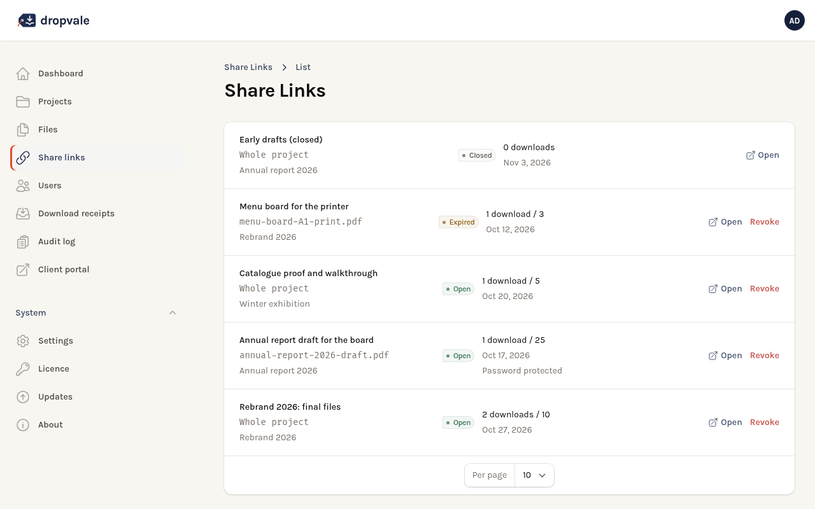Revoke the Menu board for the printer link
Viewport: 815px width, 509px height.
tap(765, 222)
